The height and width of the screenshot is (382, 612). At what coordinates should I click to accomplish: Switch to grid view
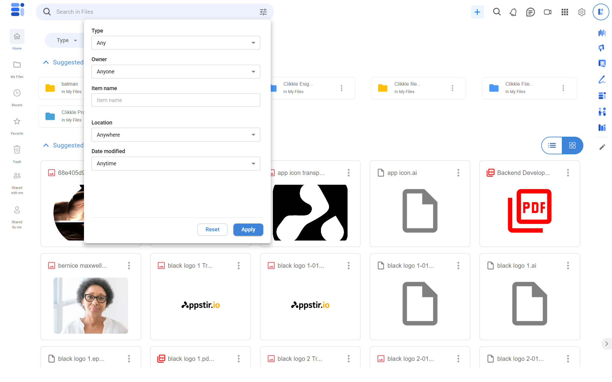pos(572,145)
